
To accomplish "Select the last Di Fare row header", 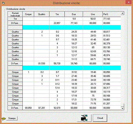I will tap(15, 108).
